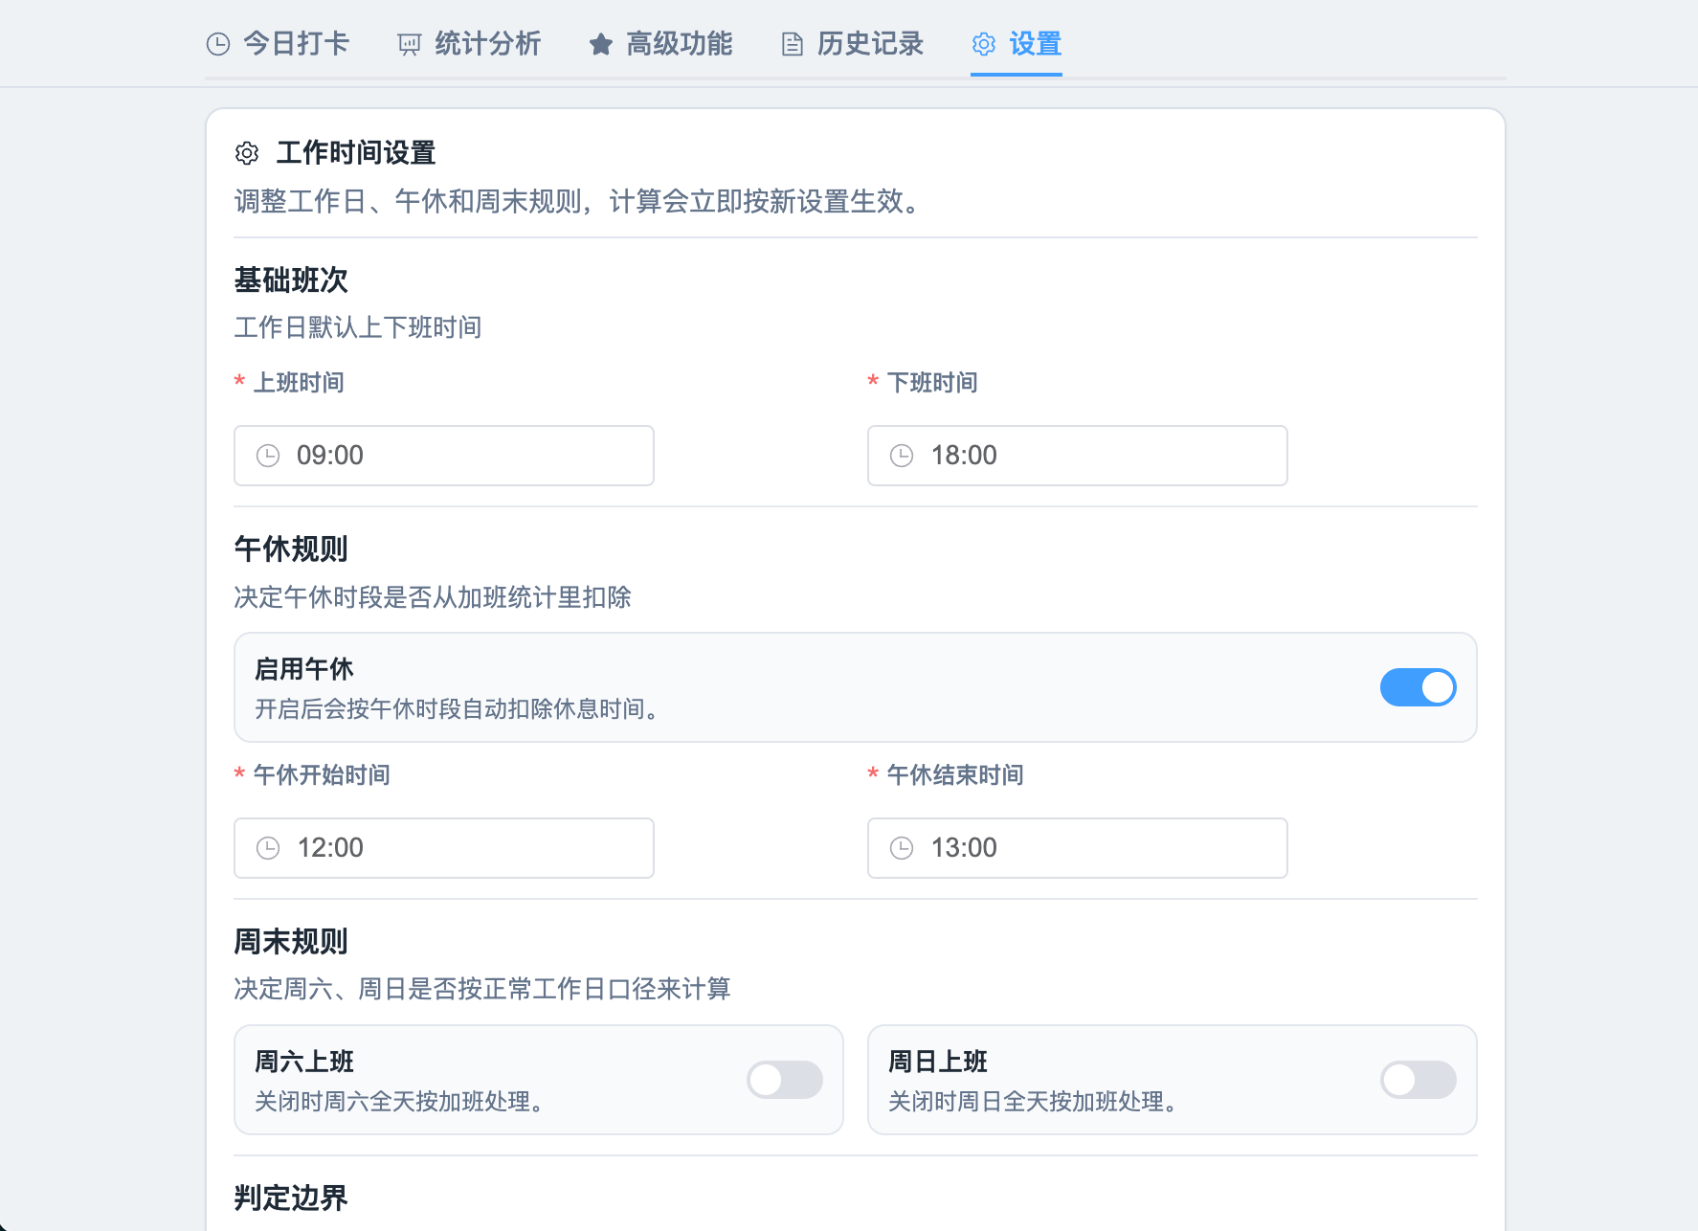Click the star icon on 高级功能 tab
Viewport: 1698px width, 1231px height.
(601, 44)
